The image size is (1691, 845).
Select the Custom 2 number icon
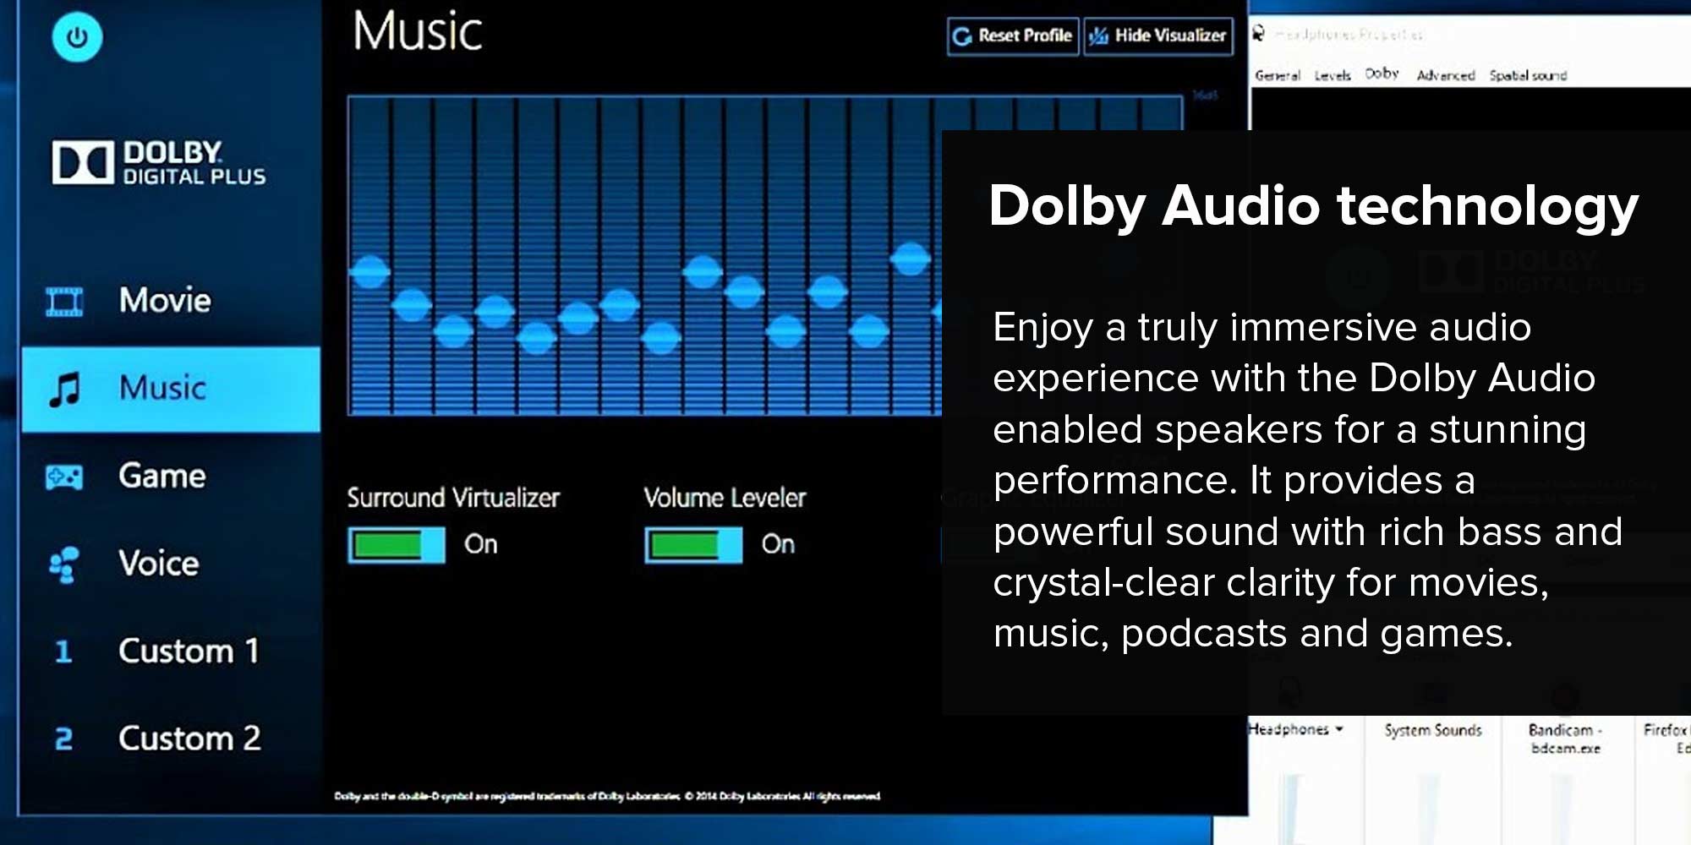tap(63, 739)
